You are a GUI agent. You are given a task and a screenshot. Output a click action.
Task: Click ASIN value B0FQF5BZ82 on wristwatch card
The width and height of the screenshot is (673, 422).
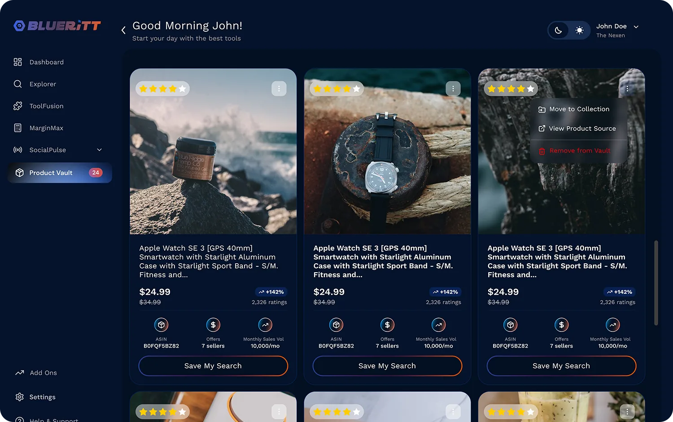click(336, 346)
